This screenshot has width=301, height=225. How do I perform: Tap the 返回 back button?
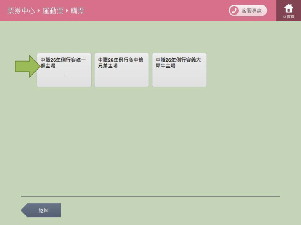point(41,210)
